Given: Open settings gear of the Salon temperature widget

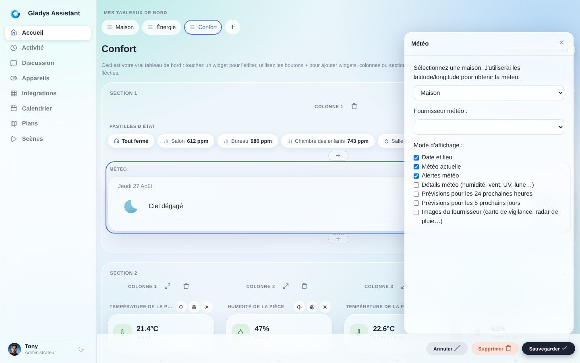Looking at the screenshot, I should tap(194, 307).
